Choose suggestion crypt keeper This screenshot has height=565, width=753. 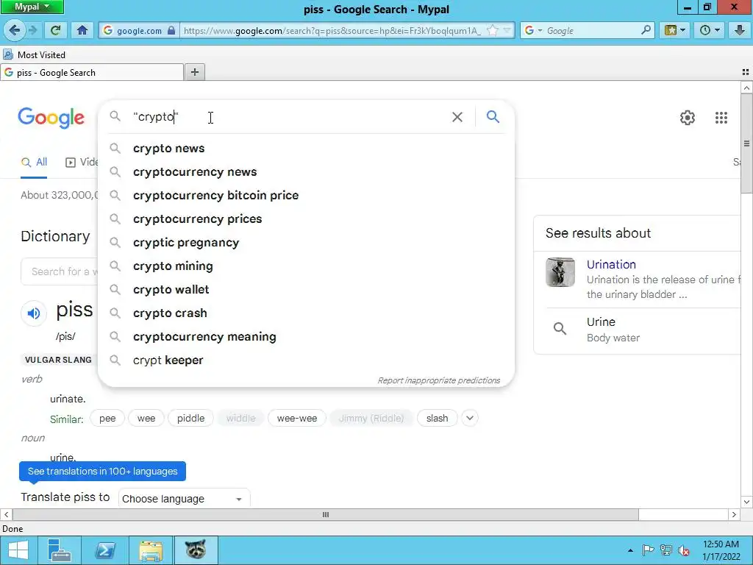pos(306,360)
